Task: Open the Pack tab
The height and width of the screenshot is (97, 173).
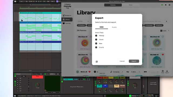Action: pos(131,5)
